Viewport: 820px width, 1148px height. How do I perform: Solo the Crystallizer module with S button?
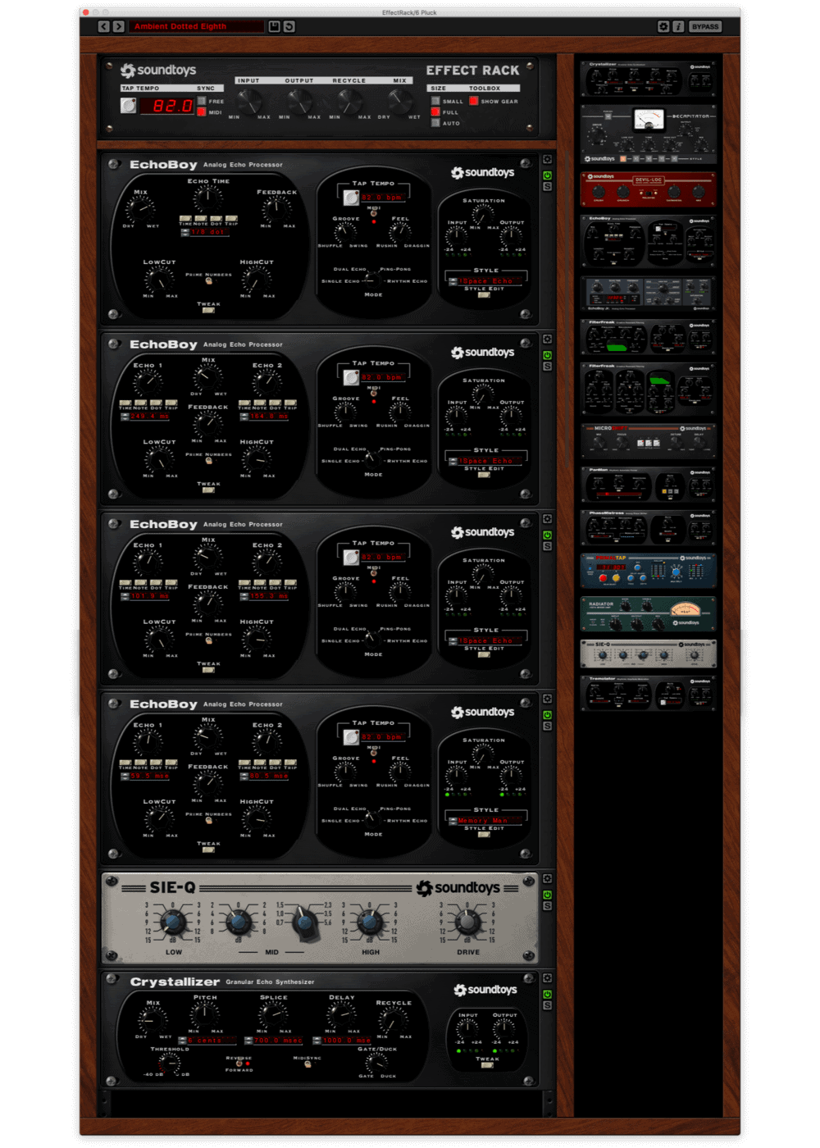(x=547, y=1005)
